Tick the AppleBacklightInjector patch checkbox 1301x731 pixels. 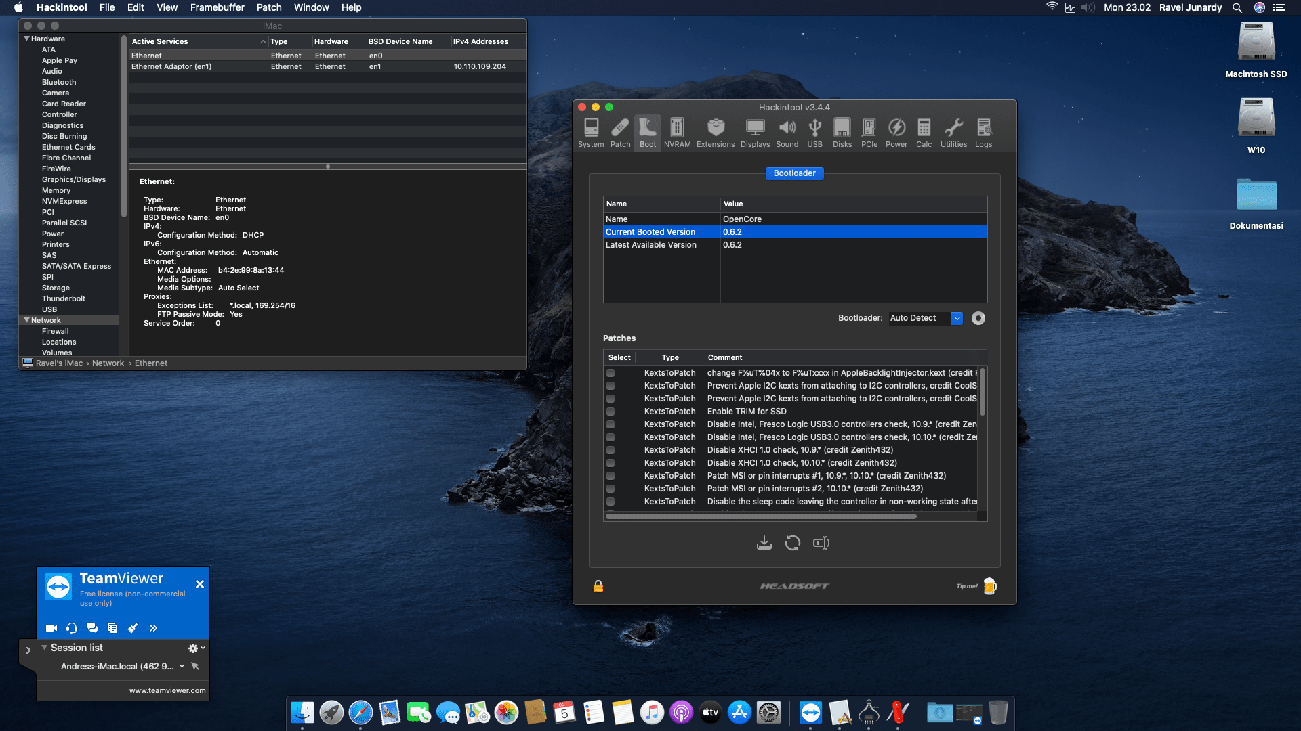pyautogui.click(x=611, y=373)
